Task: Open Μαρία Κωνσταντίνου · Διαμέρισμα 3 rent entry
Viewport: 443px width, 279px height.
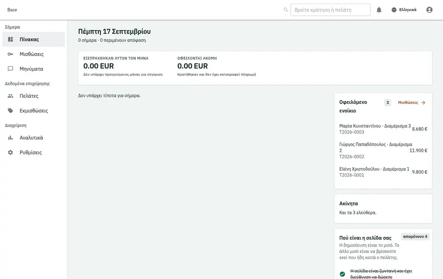Action: click(x=383, y=129)
